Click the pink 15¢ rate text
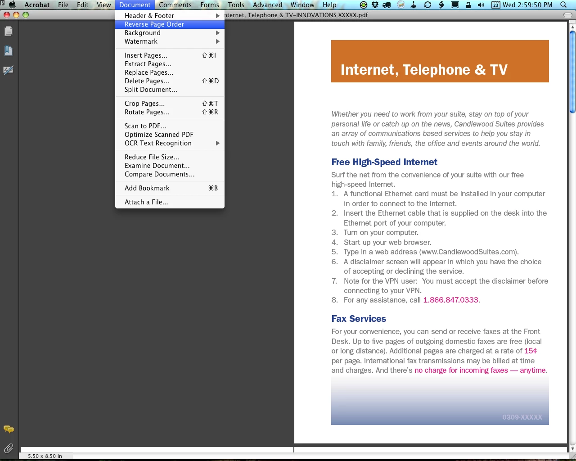576x461 pixels. pos(531,351)
